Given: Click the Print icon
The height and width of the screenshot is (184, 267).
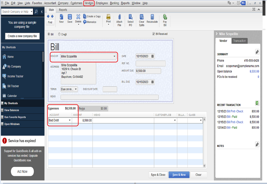Looking at the screenshot, I should click(108, 17).
